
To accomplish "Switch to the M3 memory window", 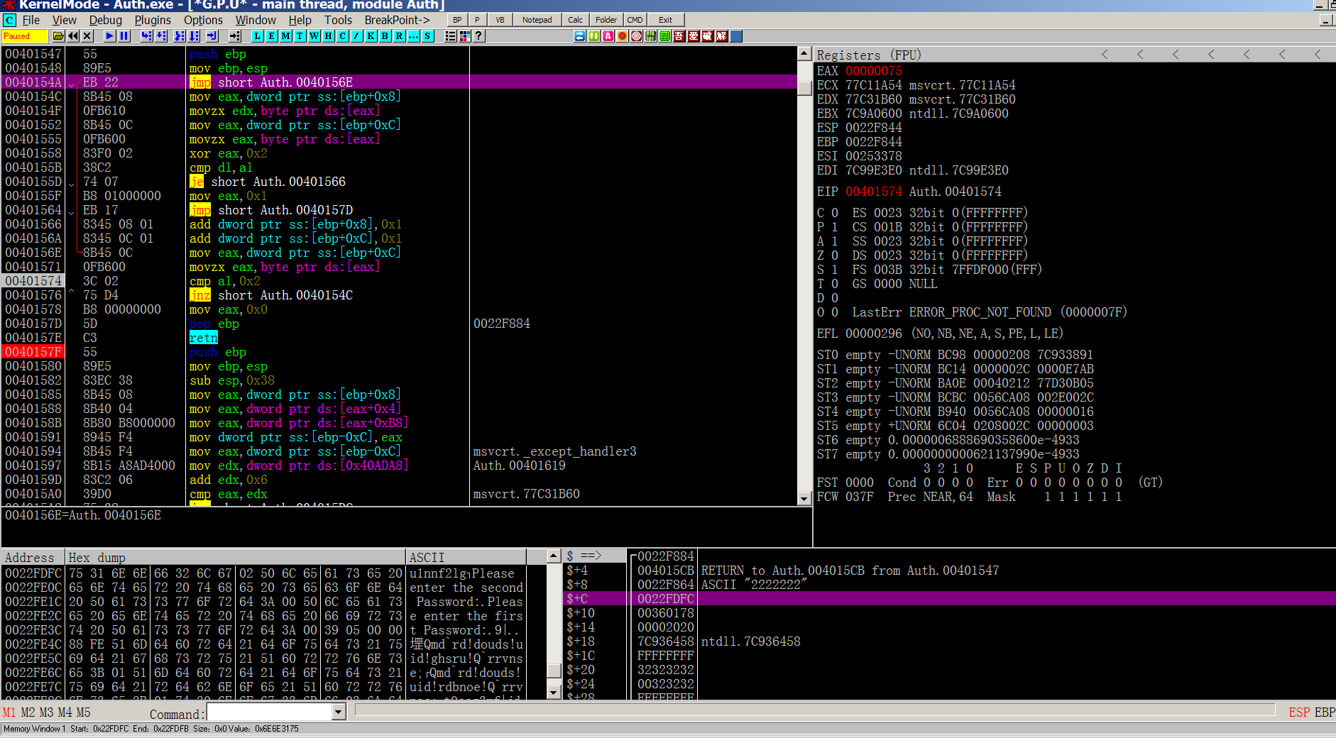I will [x=46, y=712].
